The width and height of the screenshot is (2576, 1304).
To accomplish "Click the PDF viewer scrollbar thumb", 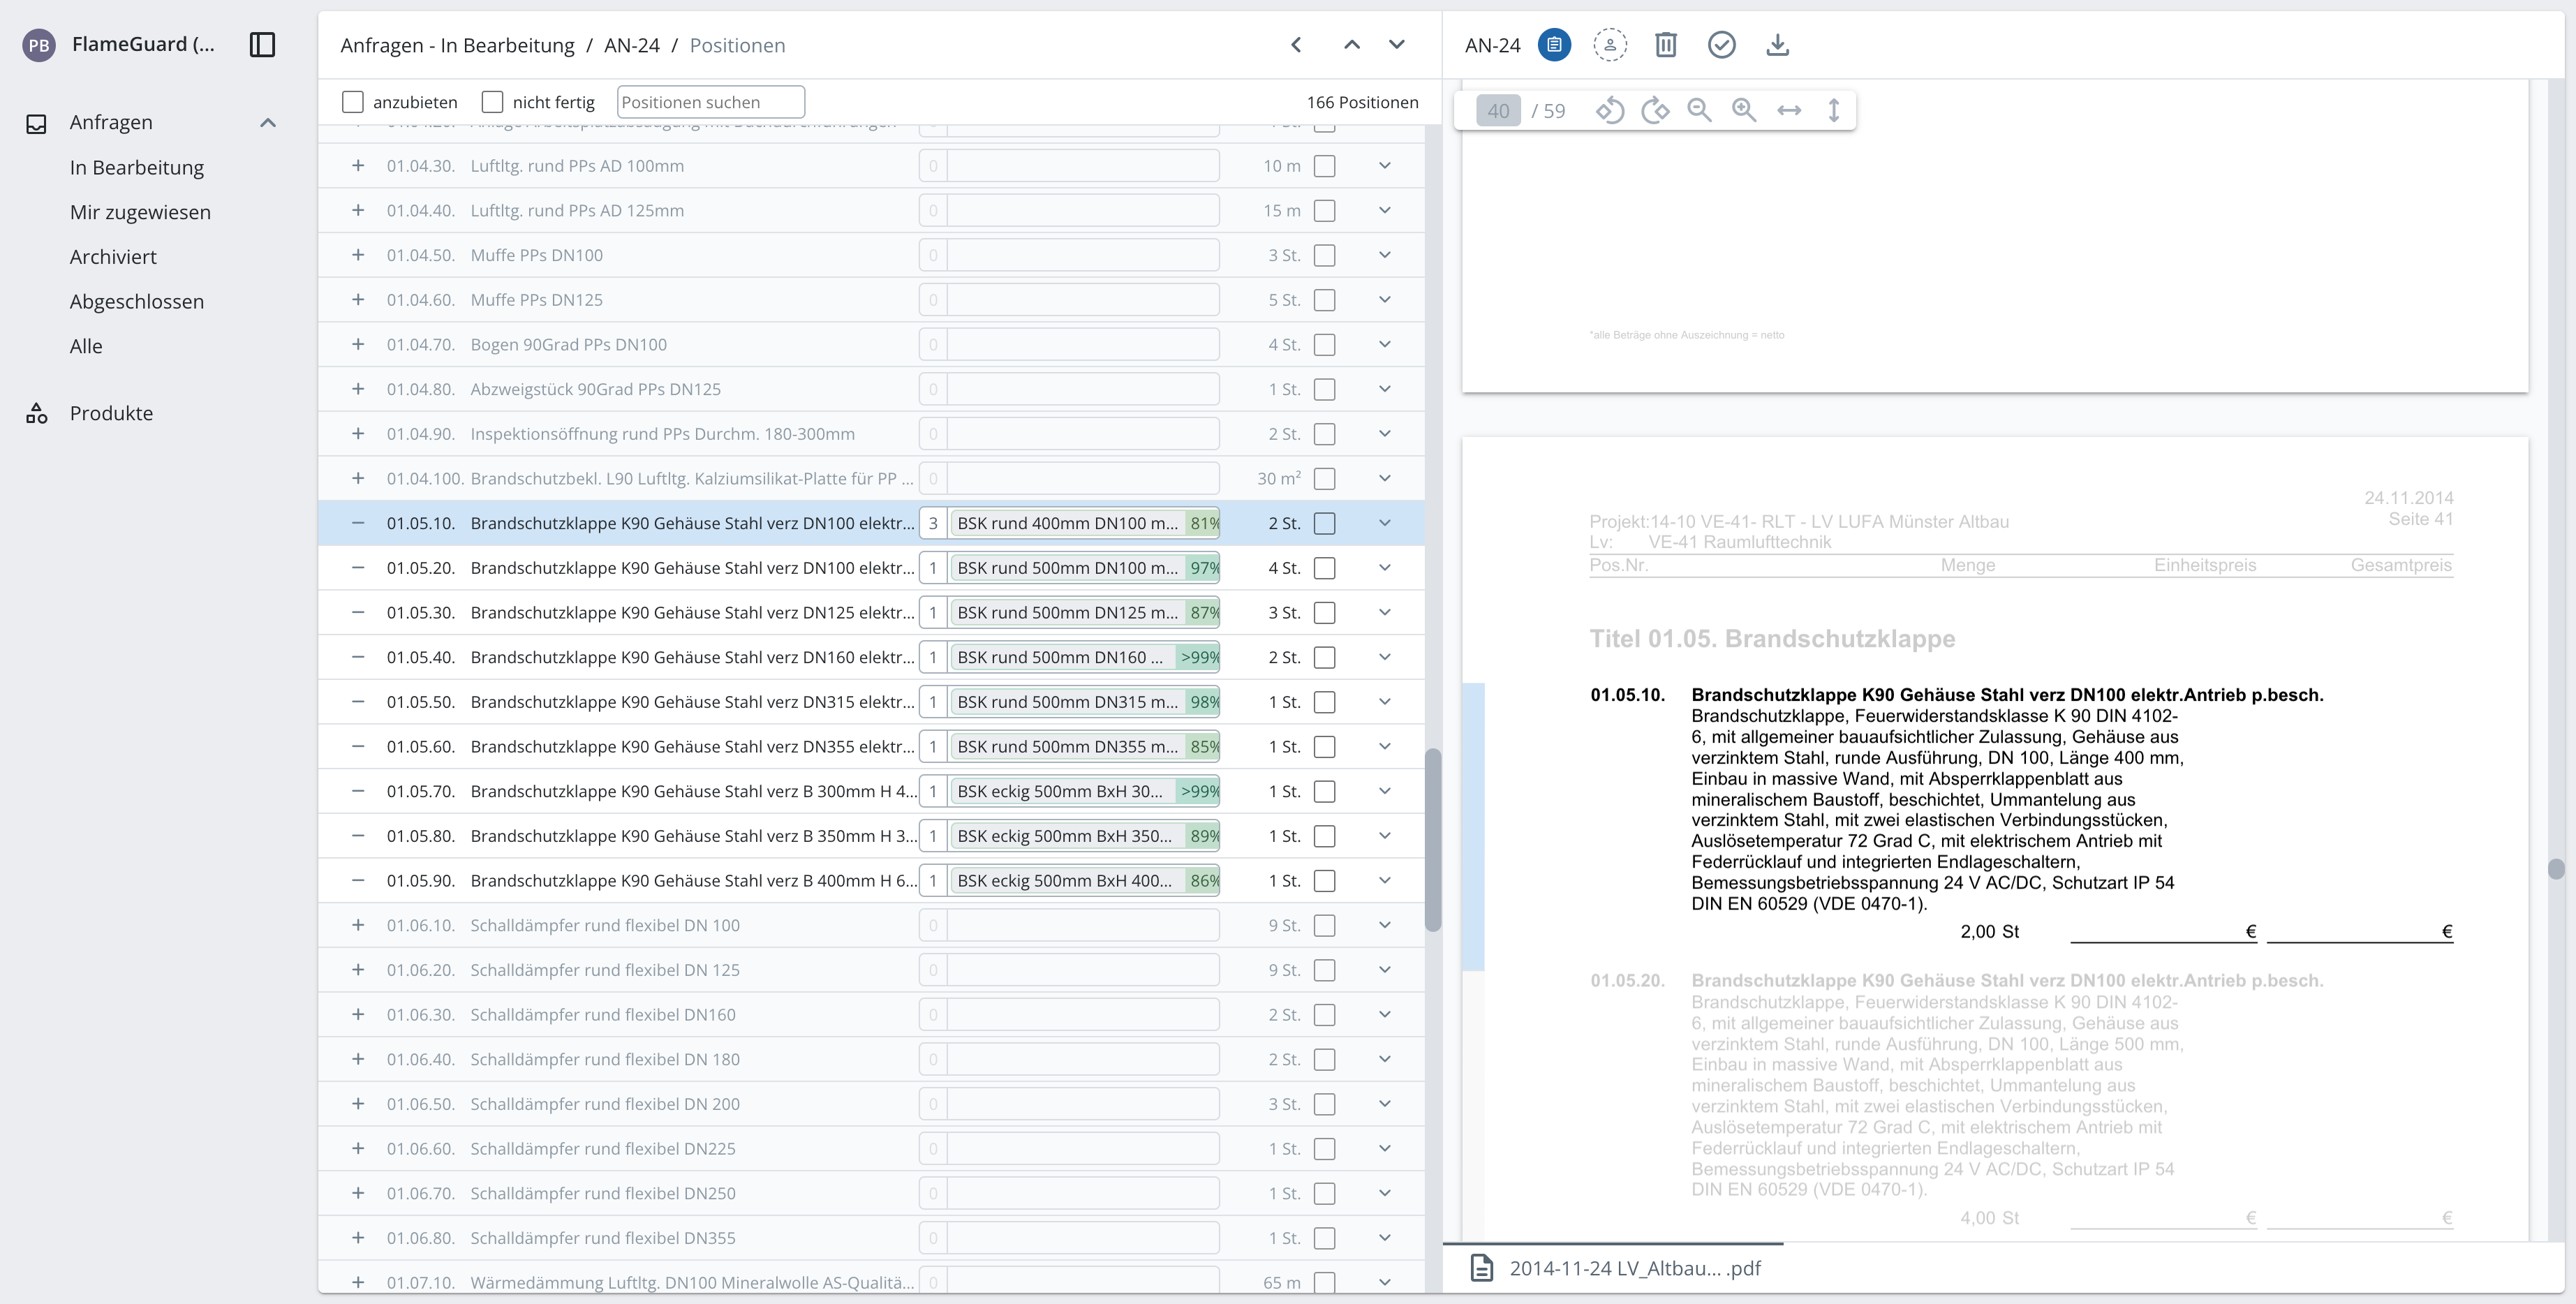I will click(x=2556, y=868).
